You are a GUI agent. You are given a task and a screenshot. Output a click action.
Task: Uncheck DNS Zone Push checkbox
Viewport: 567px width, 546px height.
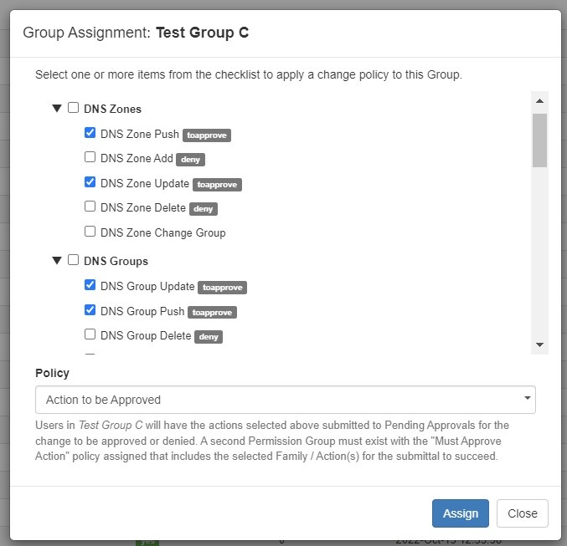click(90, 133)
